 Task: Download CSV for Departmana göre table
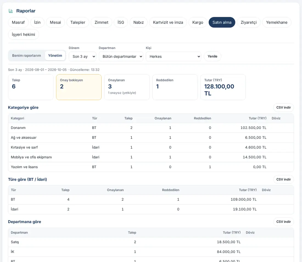[284, 222]
